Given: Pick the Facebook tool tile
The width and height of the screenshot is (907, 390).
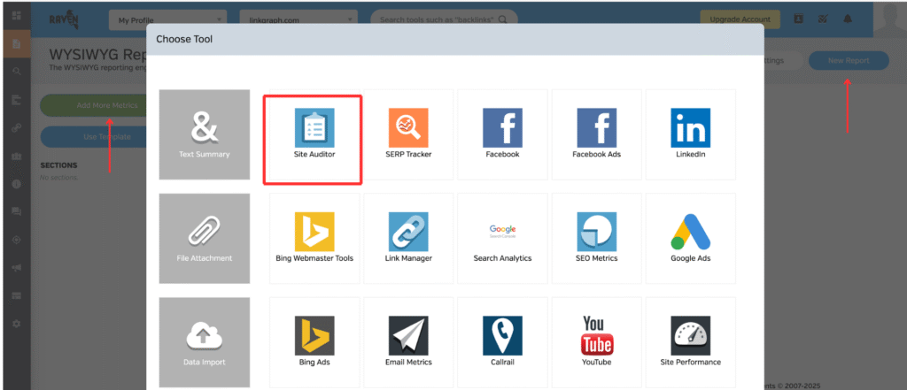Looking at the screenshot, I should (x=502, y=134).
